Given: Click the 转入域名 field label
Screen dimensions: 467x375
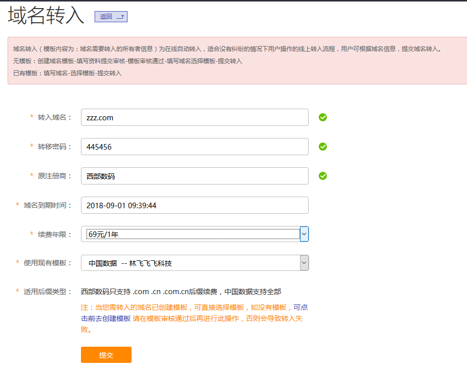Looking at the screenshot, I should point(55,117).
